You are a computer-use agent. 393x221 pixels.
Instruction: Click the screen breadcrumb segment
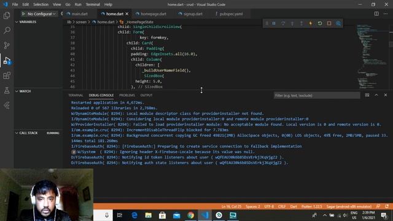coord(81,22)
